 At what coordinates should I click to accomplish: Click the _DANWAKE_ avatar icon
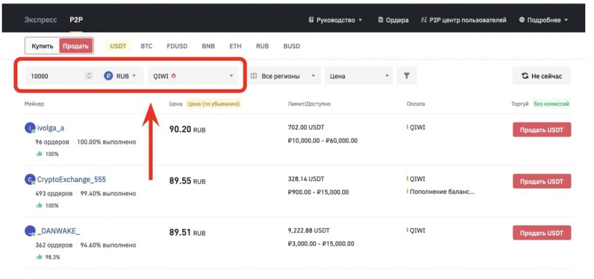(x=30, y=231)
